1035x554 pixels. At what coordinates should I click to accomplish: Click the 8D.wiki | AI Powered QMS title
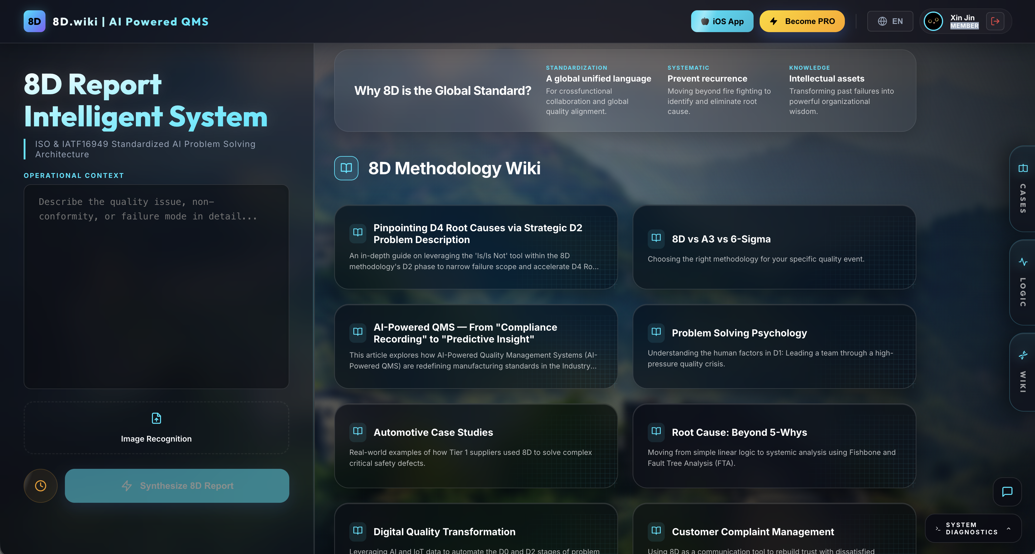tap(131, 22)
